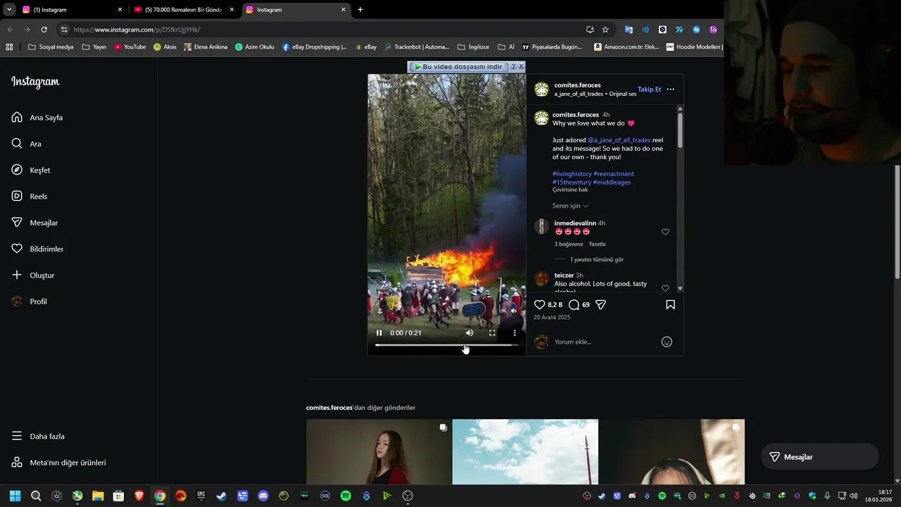The width and height of the screenshot is (901, 507).
Task: Open #reenactment hashtag
Action: pos(614,174)
